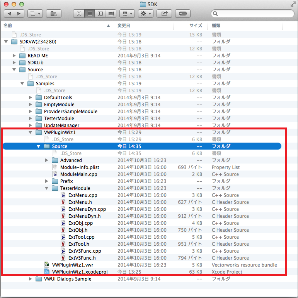Collapse the Samples folder triangle

22,83
